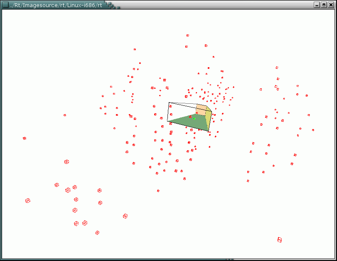Maximize the rt window
The image size is (337, 261).
pyautogui.click(x=324, y=5)
